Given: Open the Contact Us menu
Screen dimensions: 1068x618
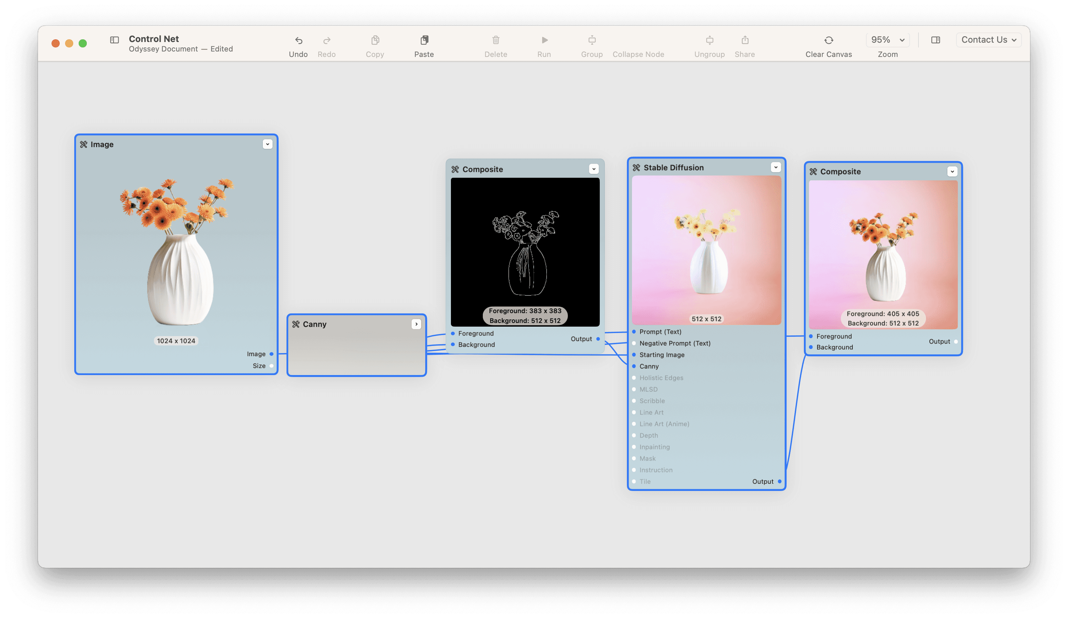Looking at the screenshot, I should tap(988, 40).
